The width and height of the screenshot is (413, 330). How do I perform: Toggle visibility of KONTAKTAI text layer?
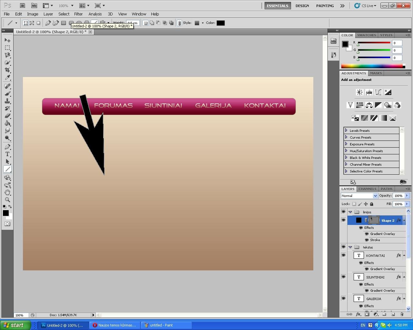click(343, 255)
